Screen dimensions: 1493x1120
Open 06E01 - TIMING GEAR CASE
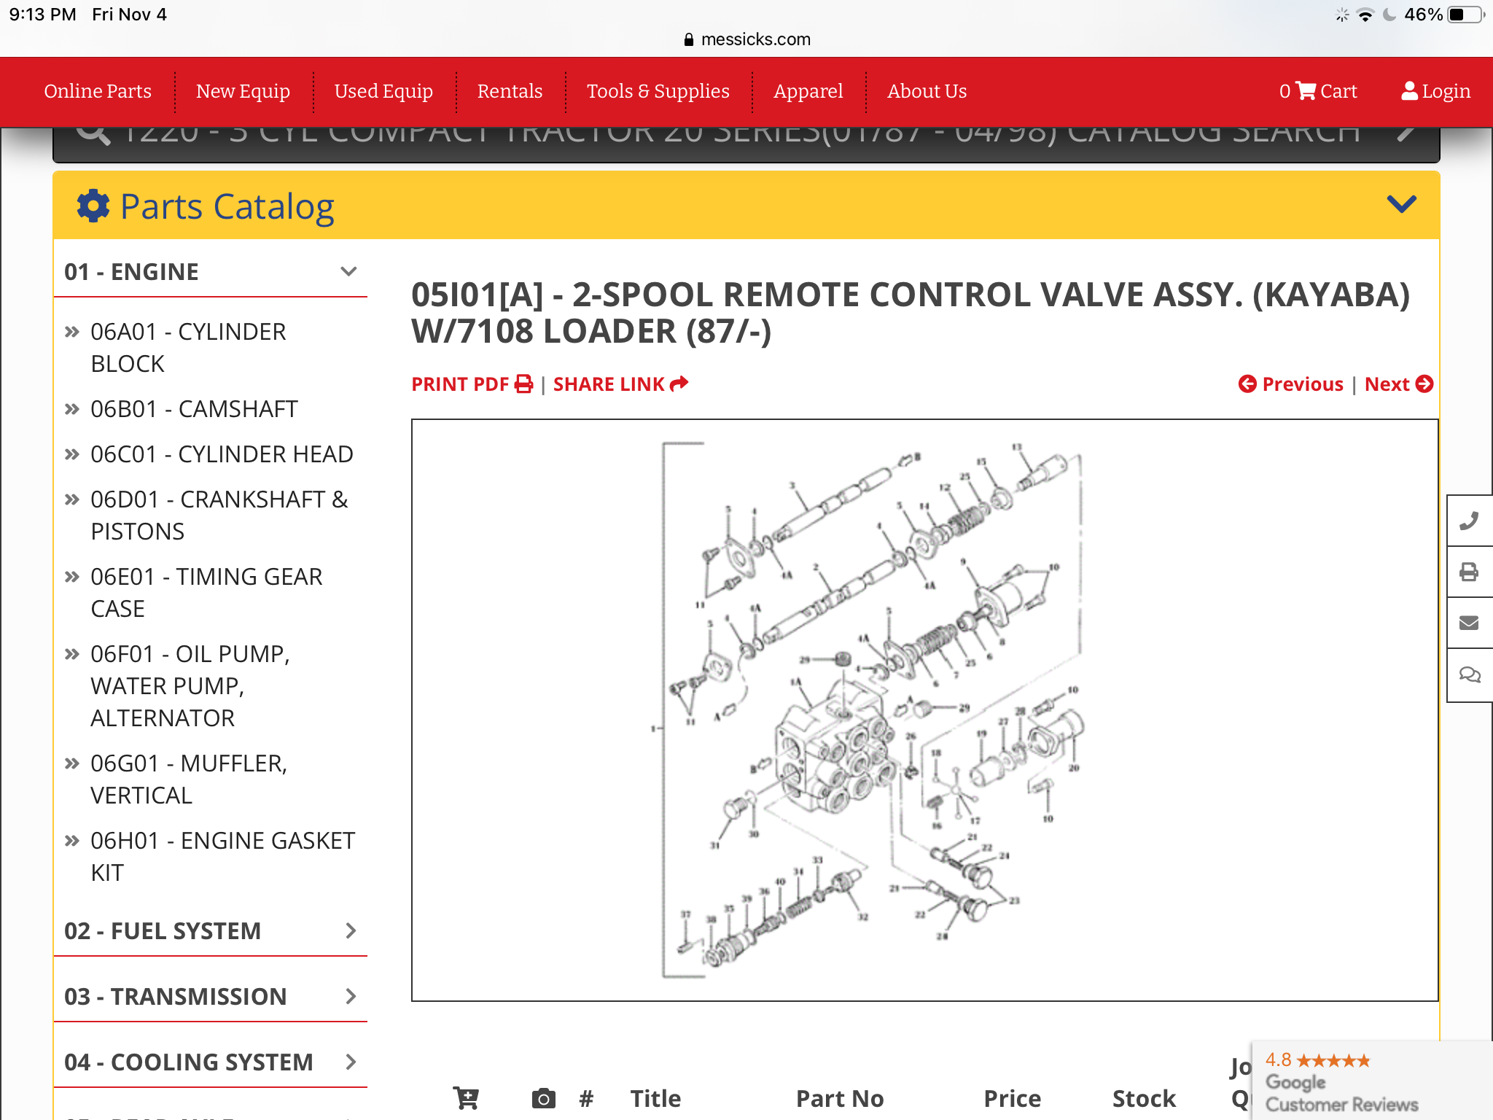point(206,593)
